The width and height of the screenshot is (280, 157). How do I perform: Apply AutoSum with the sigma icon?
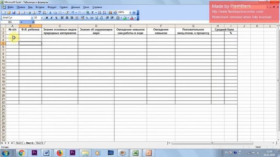[92, 13]
